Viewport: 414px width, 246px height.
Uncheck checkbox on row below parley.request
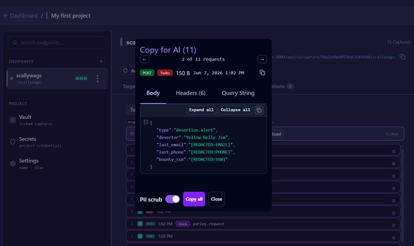click(140, 236)
